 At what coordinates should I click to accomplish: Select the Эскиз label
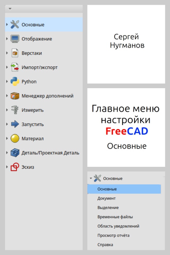[28, 167]
